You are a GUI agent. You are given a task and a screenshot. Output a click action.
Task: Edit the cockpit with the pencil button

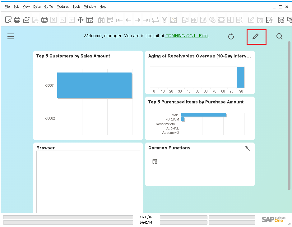point(256,36)
